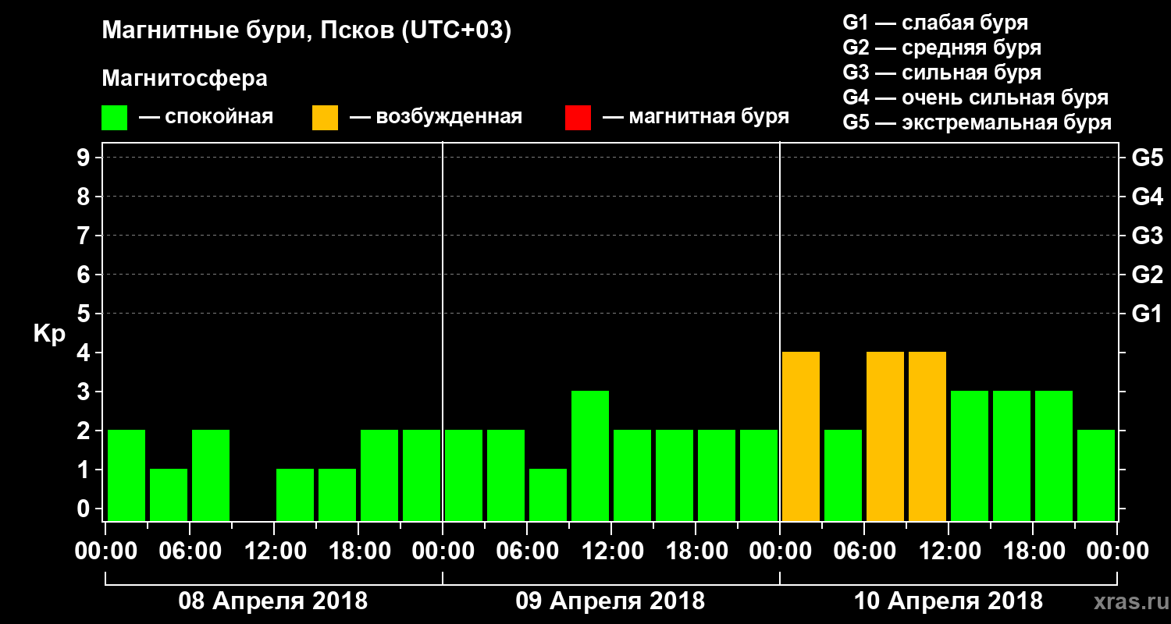Viewport: 1171px width, 624px height.
Task: Click the orange bar starting 06:00 on 10 Апреля
Action: [885, 436]
